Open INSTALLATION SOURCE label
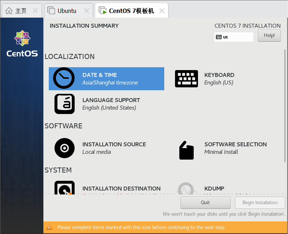The height and width of the screenshot is (234, 288). point(114,144)
